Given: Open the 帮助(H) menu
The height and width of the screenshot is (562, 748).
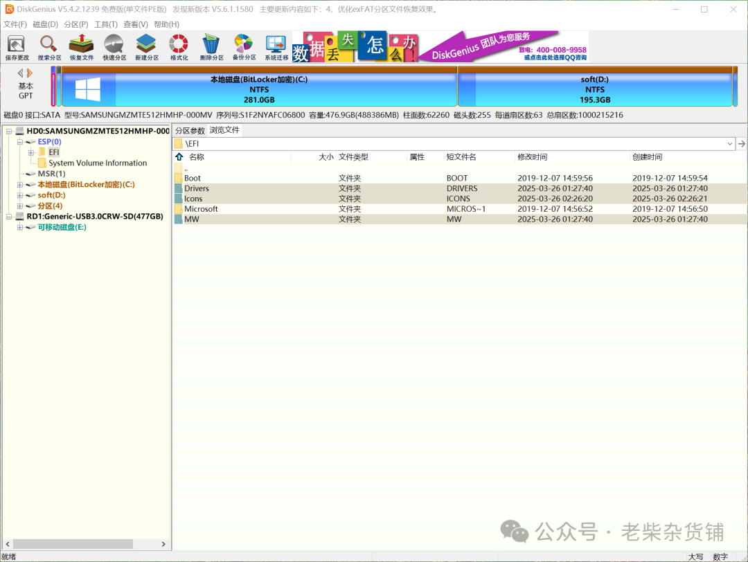Looking at the screenshot, I should 166,24.
